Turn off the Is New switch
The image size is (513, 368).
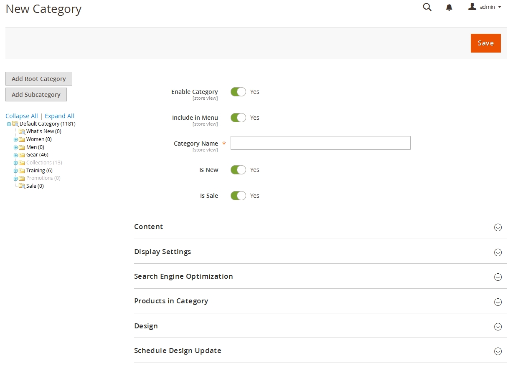pyautogui.click(x=238, y=170)
